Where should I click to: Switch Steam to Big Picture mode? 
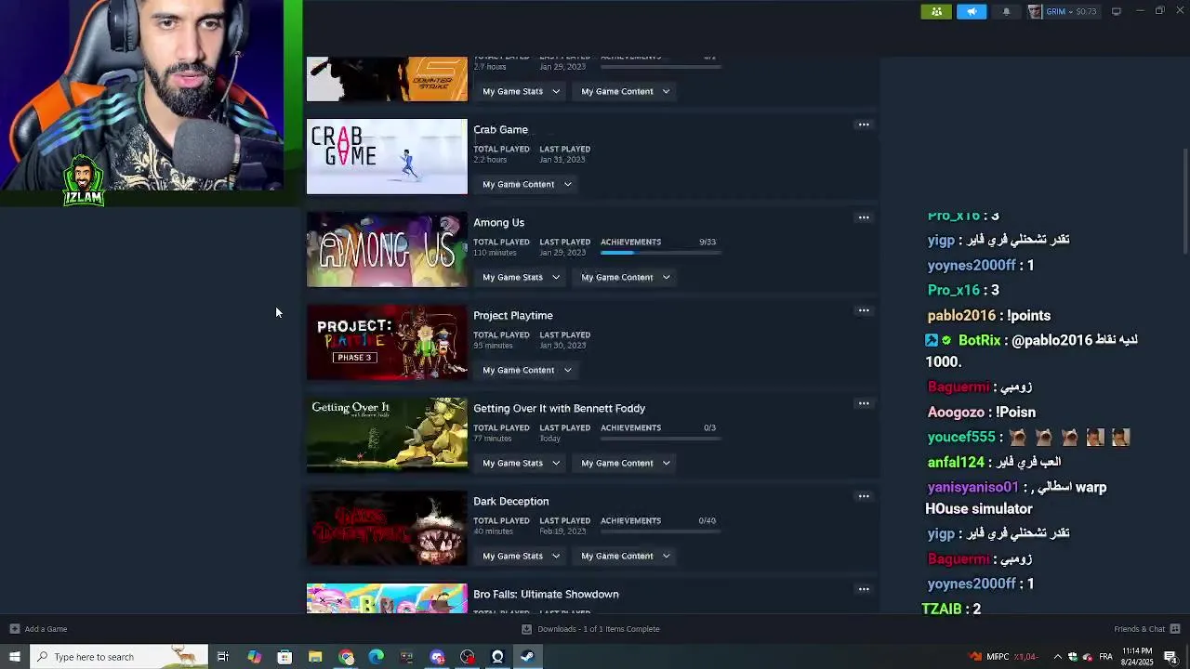pos(1117,11)
